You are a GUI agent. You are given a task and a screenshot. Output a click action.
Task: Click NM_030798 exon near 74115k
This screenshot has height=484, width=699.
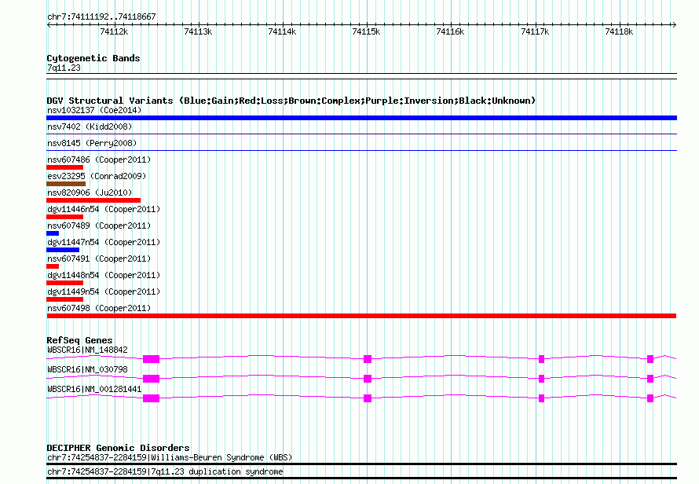[x=368, y=379]
